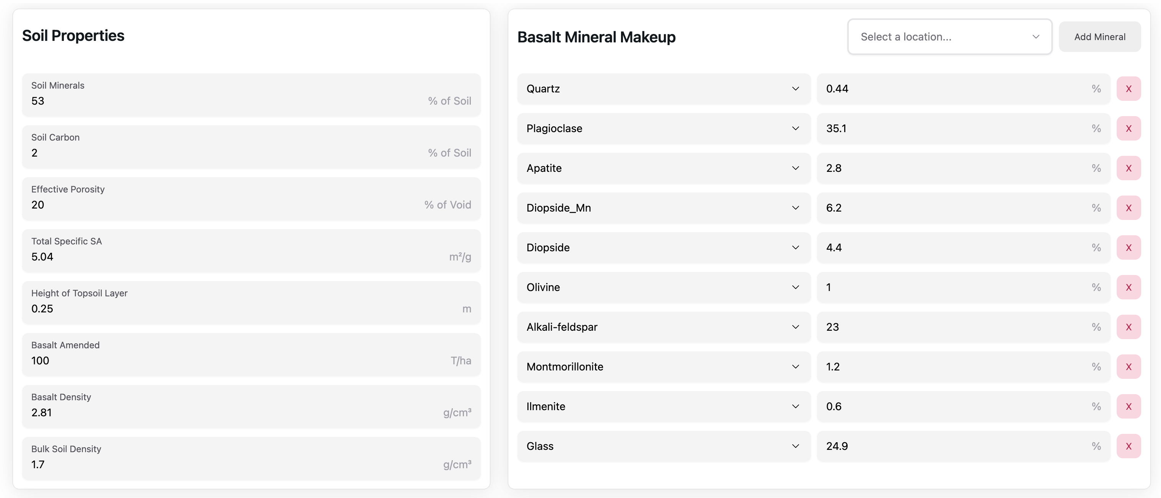Open the Montmorillonite mineral selector

pyautogui.click(x=663, y=367)
